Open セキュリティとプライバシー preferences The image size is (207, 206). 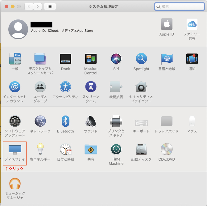[141, 87]
